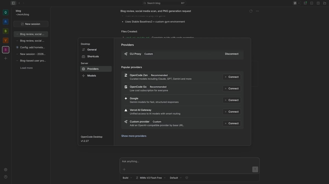The height and width of the screenshot is (184, 329).
Task: Click the Vercel triangle icon
Action: click(x=126, y=110)
